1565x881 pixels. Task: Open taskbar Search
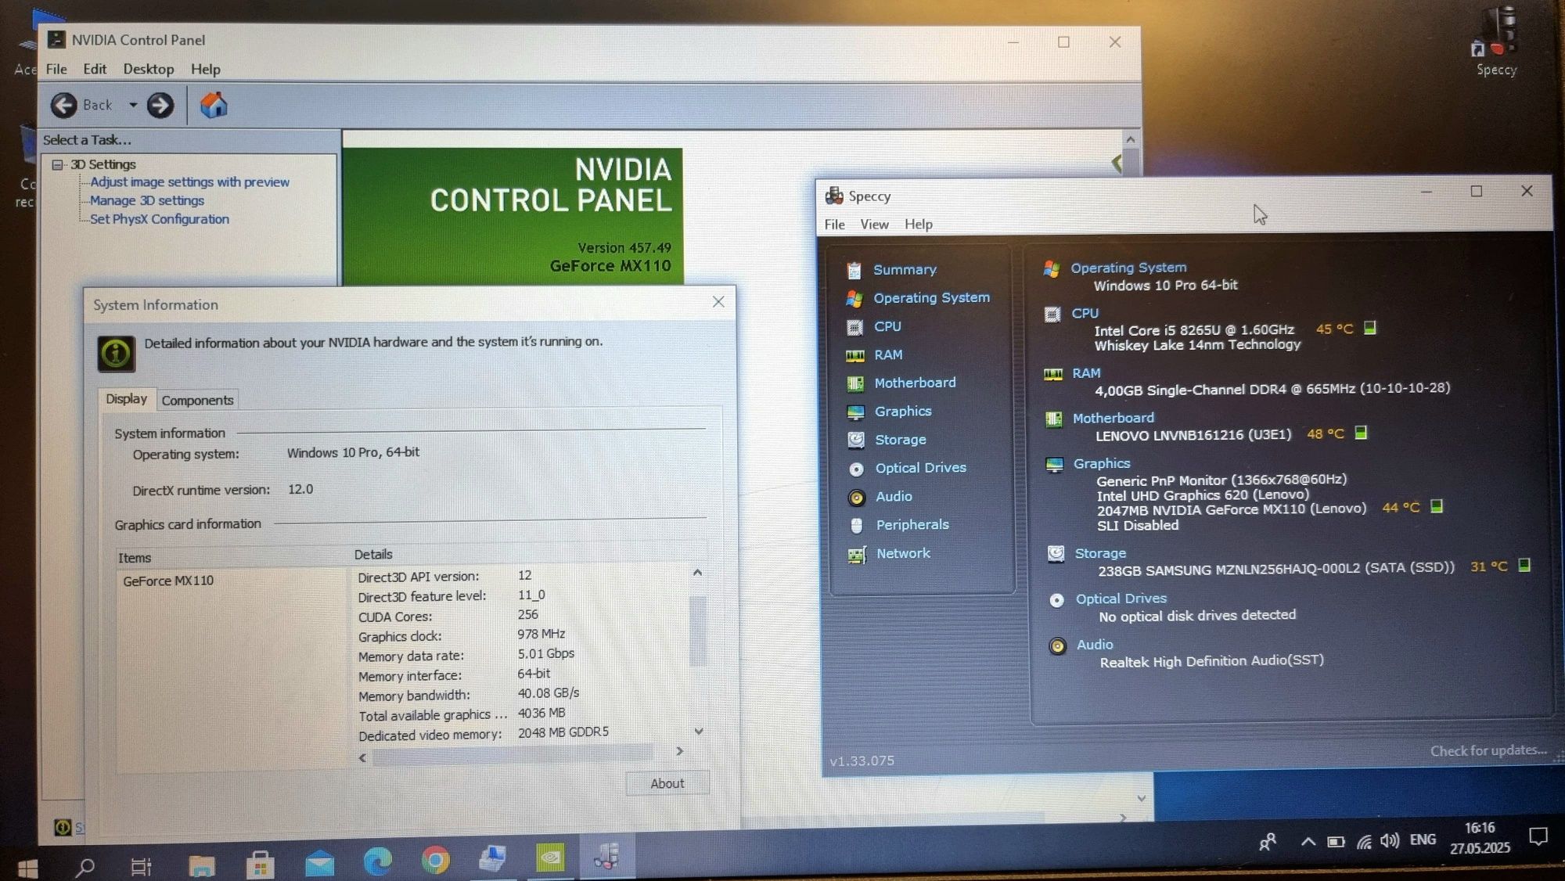pyautogui.click(x=85, y=867)
